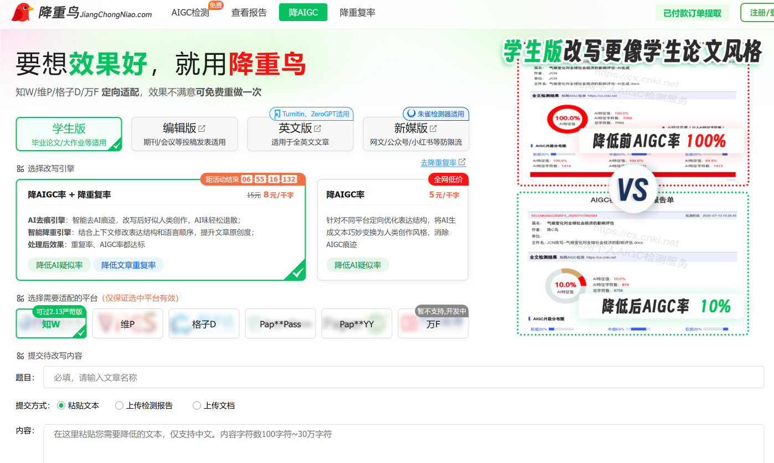774x463 pixels.
Task: Click the 朱雀检测器适用 badge
Action: pyautogui.click(x=436, y=114)
